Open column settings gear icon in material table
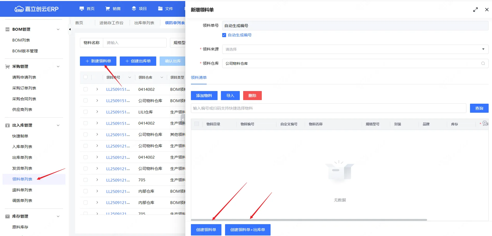This screenshot has width=492, height=236. pyautogui.click(x=485, y=123)
